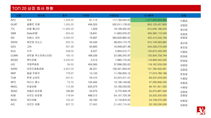211x118 pixels.
Task: Click the AIC ticker symbol cell
Action: tap(13, 104)
